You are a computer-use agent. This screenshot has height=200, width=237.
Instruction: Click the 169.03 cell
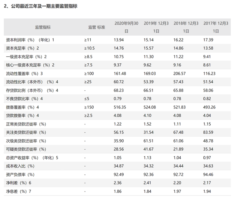coord(150,74)
